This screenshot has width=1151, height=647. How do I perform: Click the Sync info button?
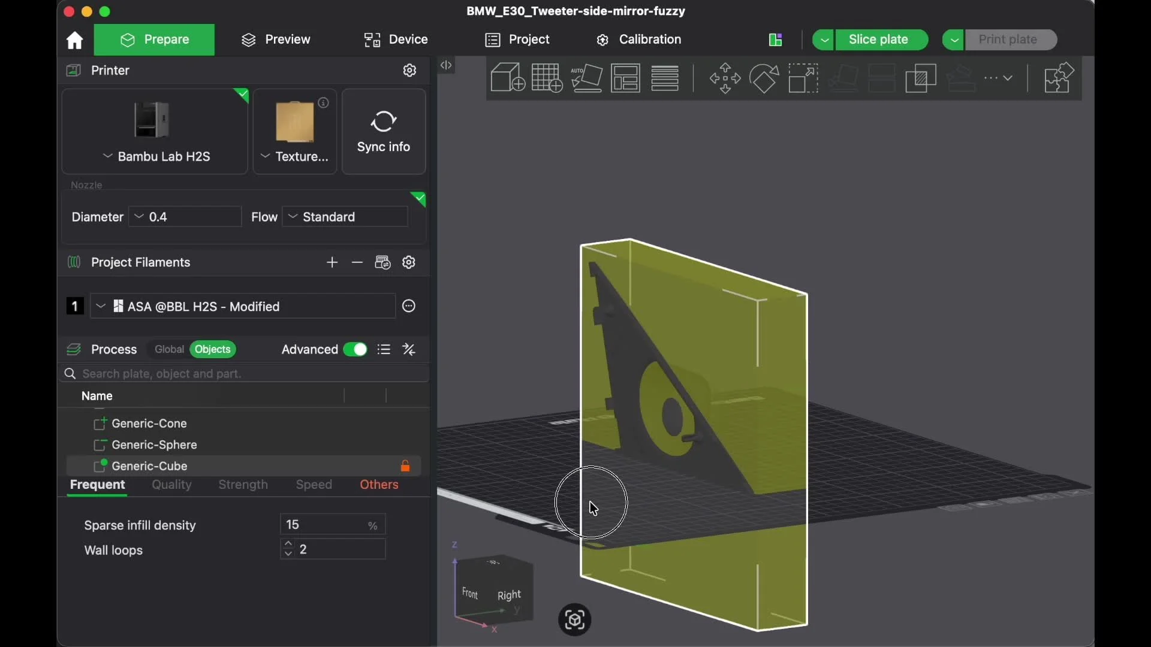[384, 132]
